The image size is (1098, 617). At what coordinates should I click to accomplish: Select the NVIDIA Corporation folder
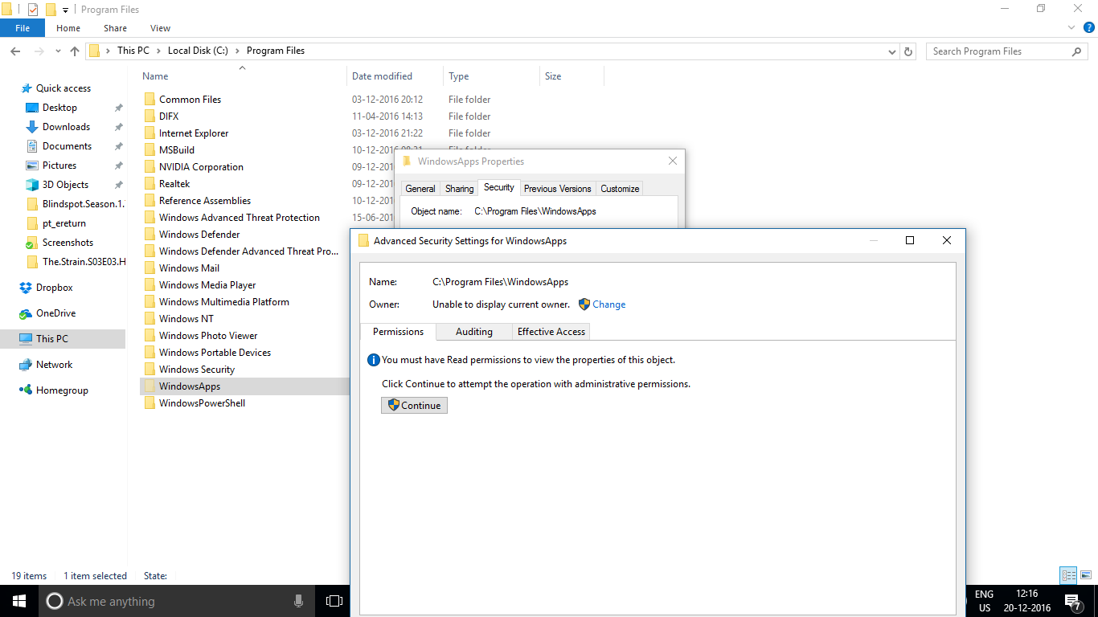pyautogui.click(x=201, y=167)
